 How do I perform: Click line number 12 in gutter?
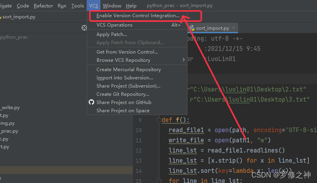point(138,151)
